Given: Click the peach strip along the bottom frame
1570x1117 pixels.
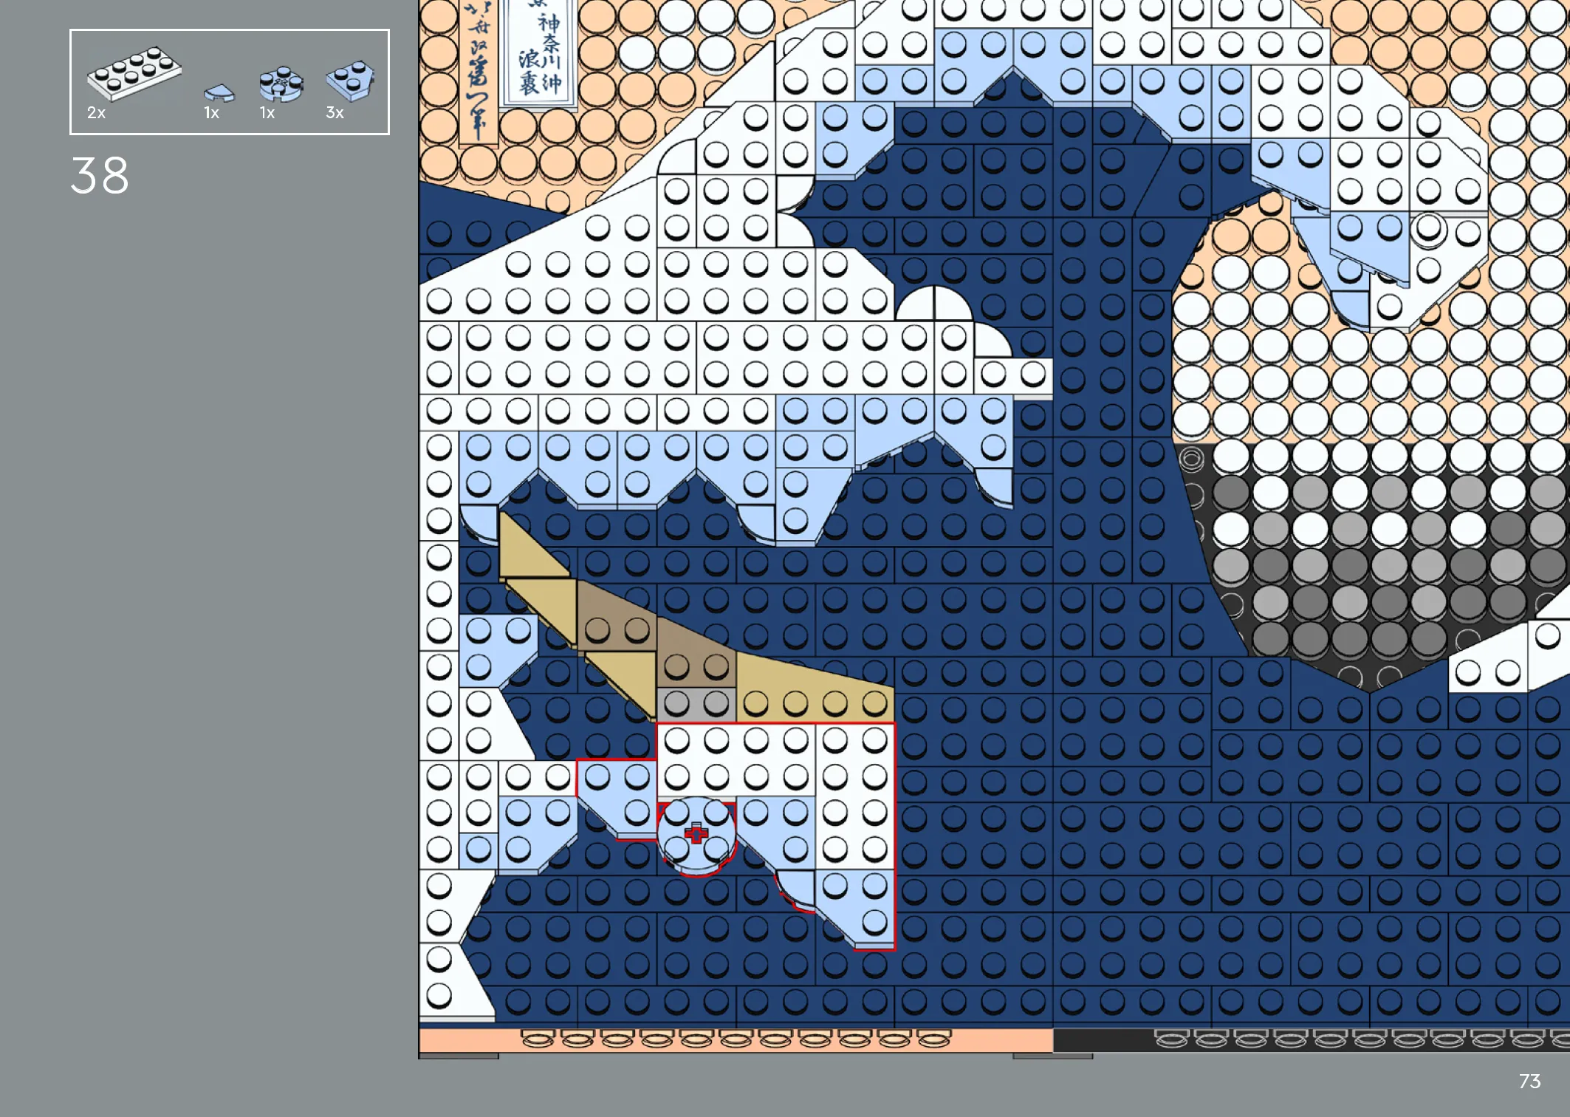Looking at the screenshot, I should 736,1040.
